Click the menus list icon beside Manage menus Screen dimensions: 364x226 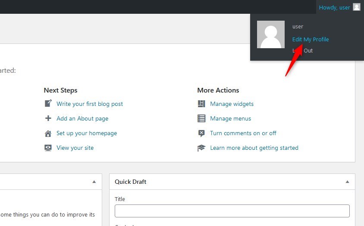(x=201, y=118)
